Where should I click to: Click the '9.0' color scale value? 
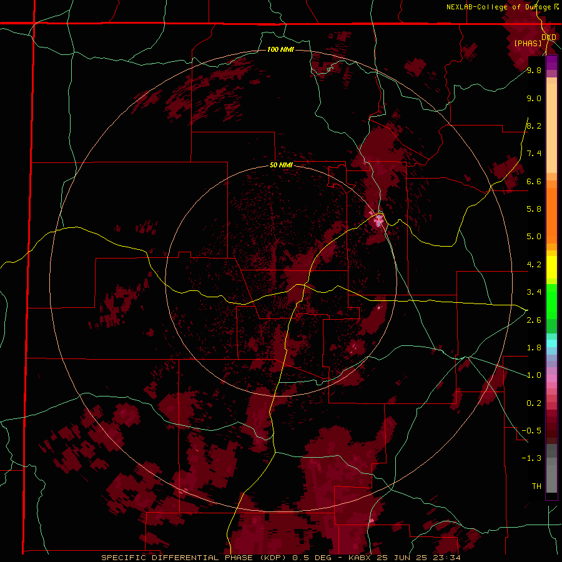[x=534, y=98]
